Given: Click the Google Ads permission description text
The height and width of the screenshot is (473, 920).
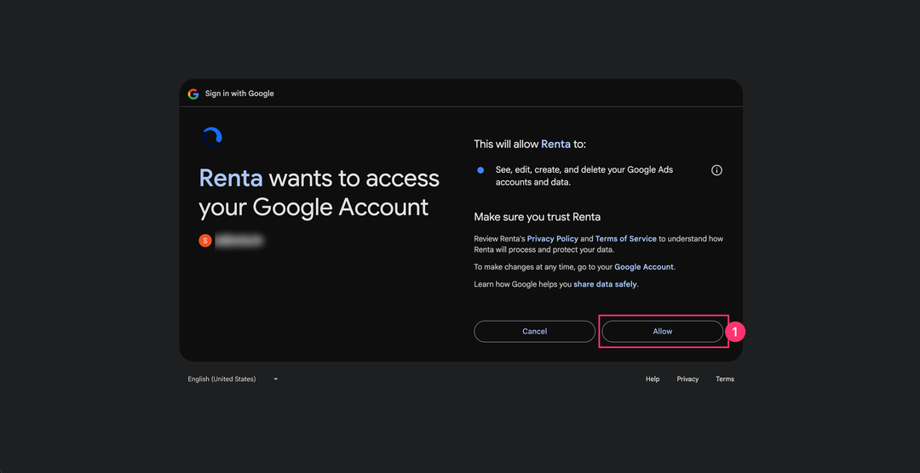Looking at the screenshot, I should coord(584,176).
